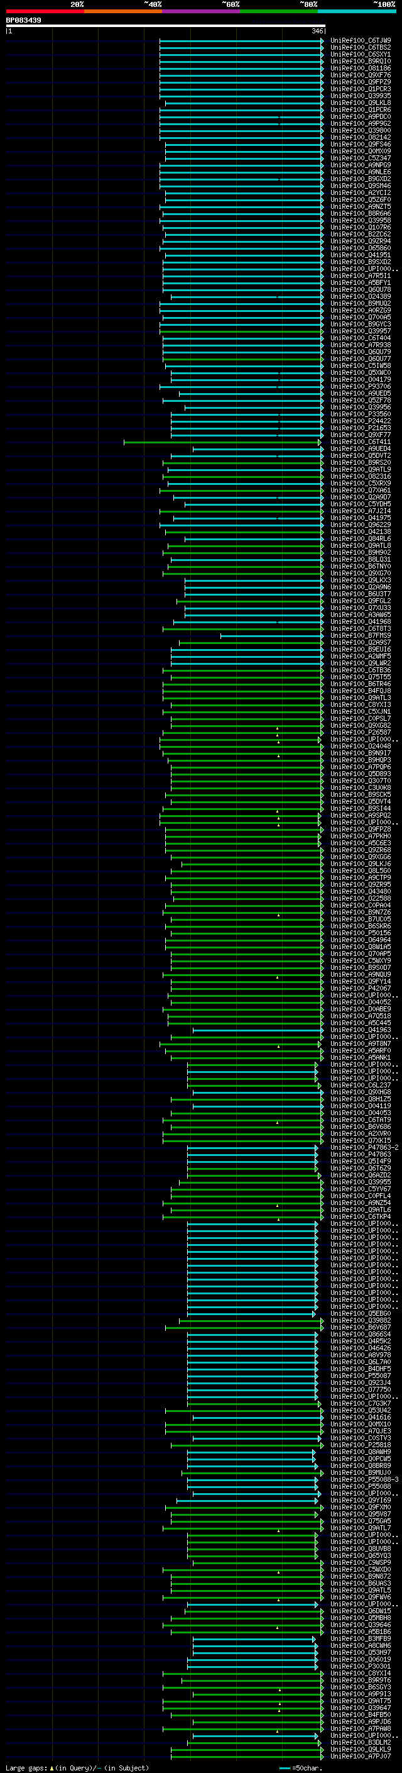
Task: Click the long green bar for UniRef100_C6T411
Action: click(x=222, y=442)
